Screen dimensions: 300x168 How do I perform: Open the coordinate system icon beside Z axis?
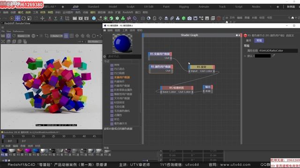67,18
